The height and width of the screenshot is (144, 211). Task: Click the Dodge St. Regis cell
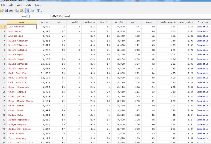(x=22, y=129)
